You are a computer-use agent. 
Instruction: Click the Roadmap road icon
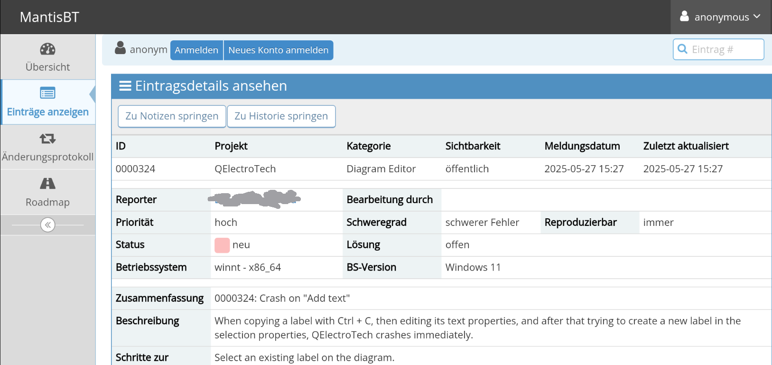coord(47,184)
